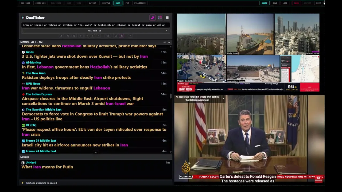This screenshot has height=192, width=342.
Task: Click the 'A' font size icon
Action: click(x=61, y=36)
